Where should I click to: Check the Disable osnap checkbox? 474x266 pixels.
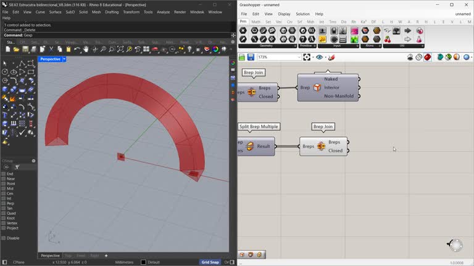(4, 238)
